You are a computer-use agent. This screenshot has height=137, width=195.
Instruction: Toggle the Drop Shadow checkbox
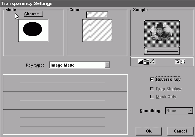point(152,89)
